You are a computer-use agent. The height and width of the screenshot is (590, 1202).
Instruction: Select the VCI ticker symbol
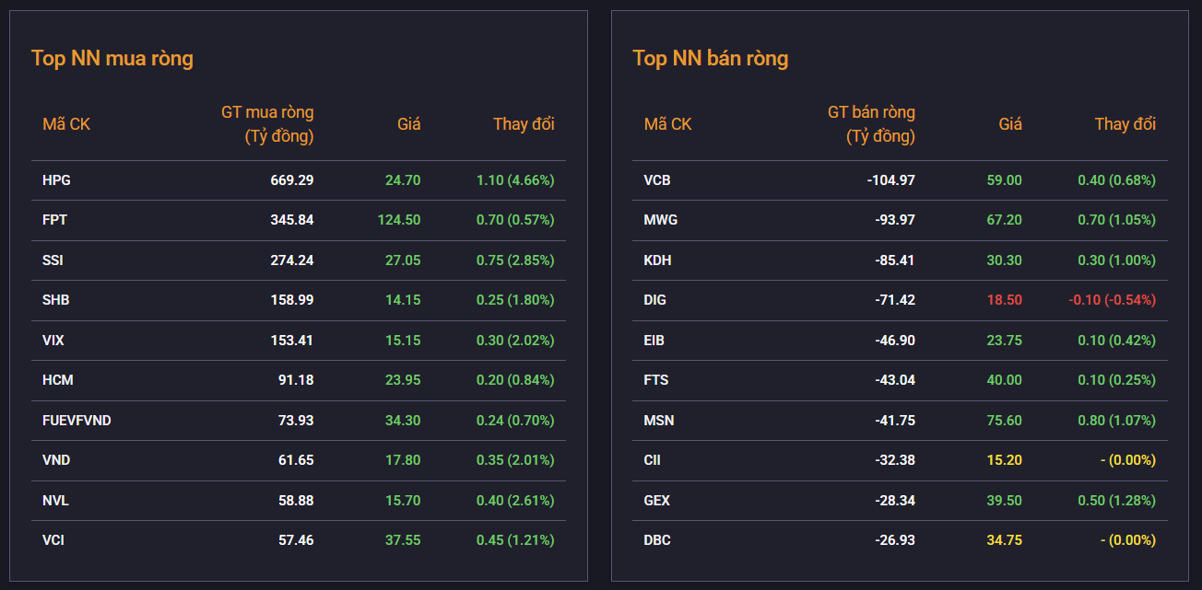[x=53, y=540]
